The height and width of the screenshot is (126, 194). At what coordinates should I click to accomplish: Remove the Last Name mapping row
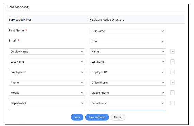click(172, 62)
